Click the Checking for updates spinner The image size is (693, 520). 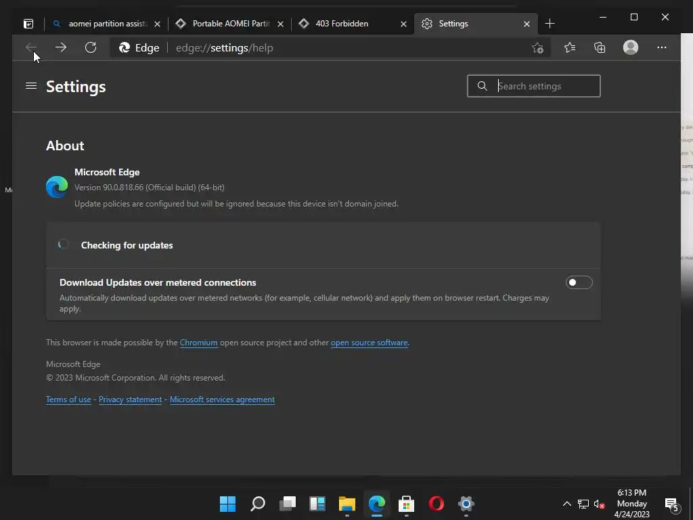coord(63,244)
